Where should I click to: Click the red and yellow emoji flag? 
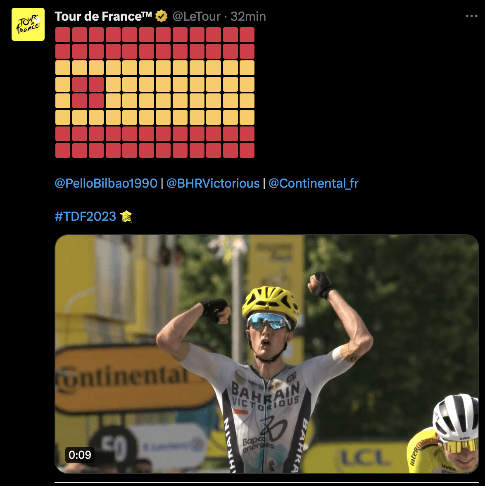click(155, 93)
